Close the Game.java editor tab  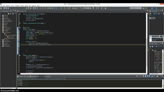click(x=25, y=11)
